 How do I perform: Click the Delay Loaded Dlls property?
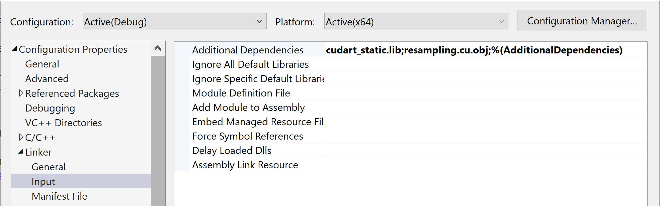click(232, 150)
